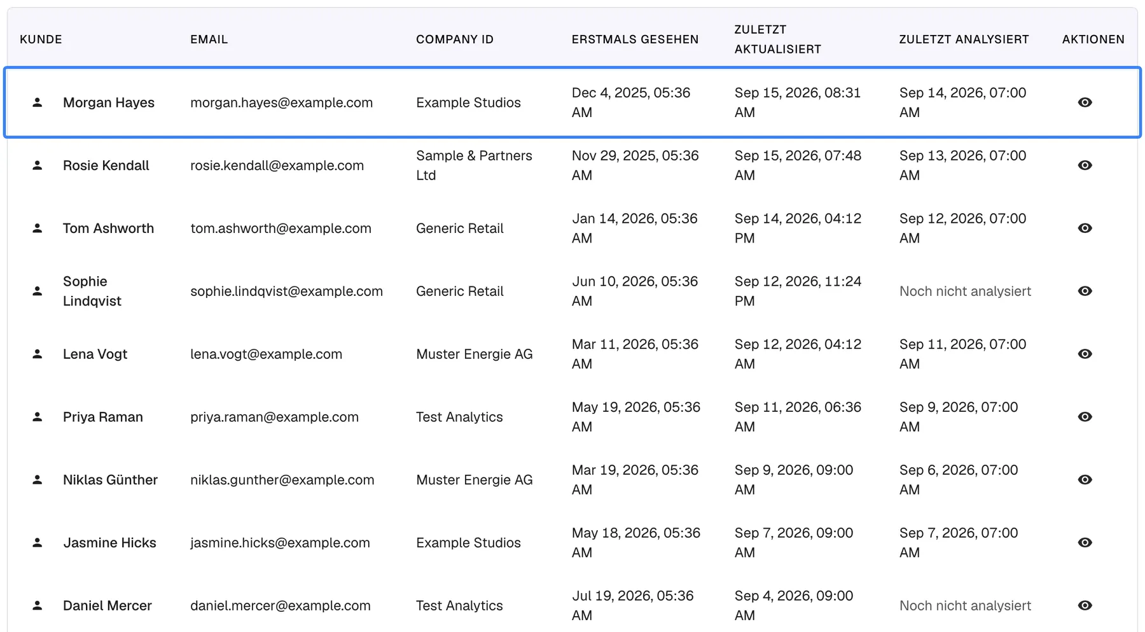Click Noch nicht analysiert for Sophie Lindqvist
The height and width of the screenshot is (632, 1145).
(965, 291)
